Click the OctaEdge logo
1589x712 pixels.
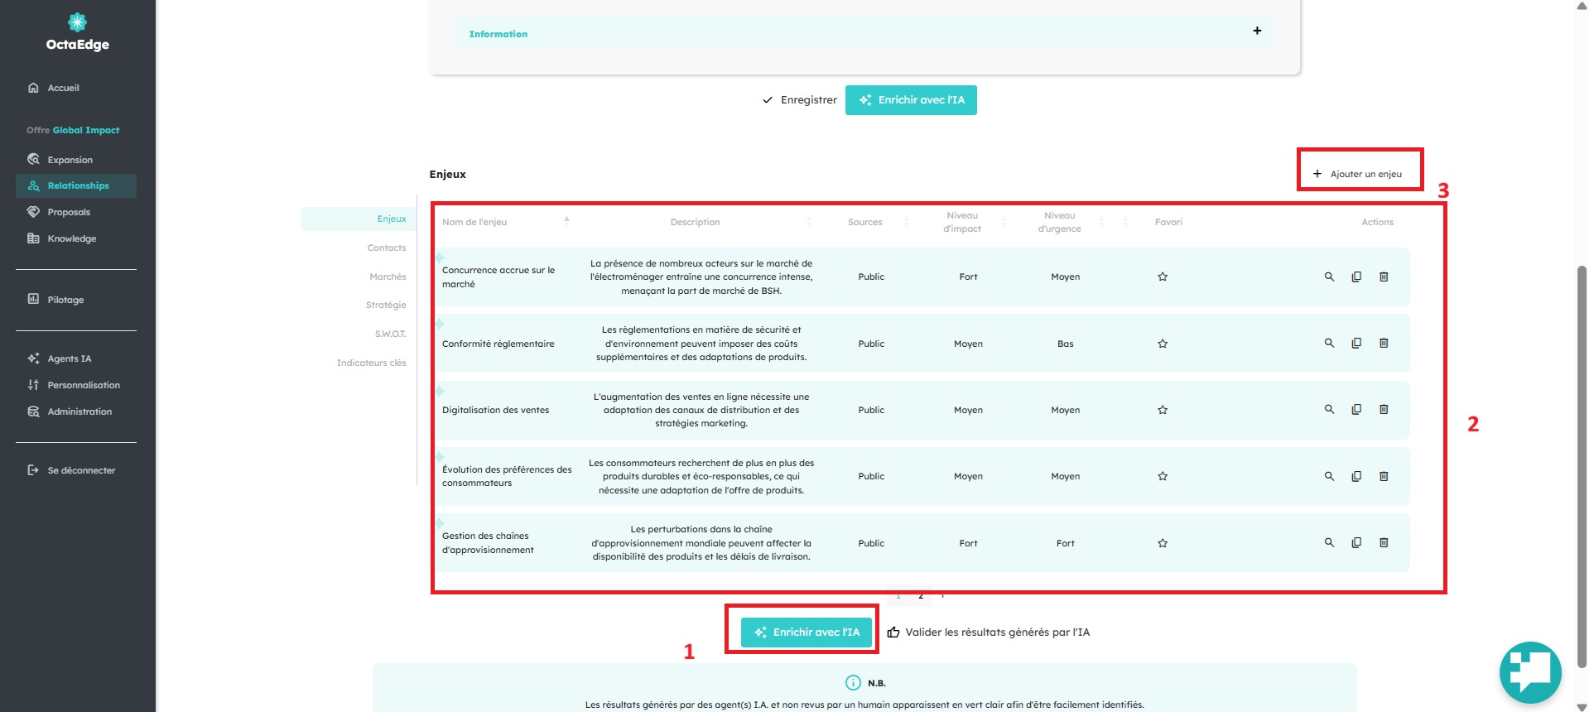pyautogui.click(x=77, y=32)
